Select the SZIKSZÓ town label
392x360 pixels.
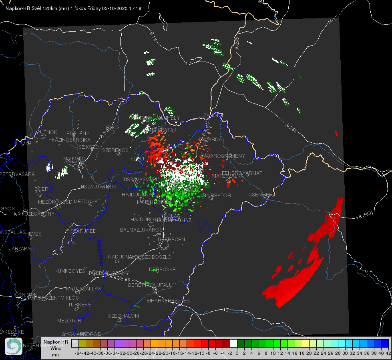coord(88,147)
